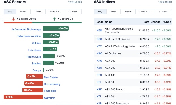
Task: Click the 4 Sectors Down label
Action: tap(26, 19)
